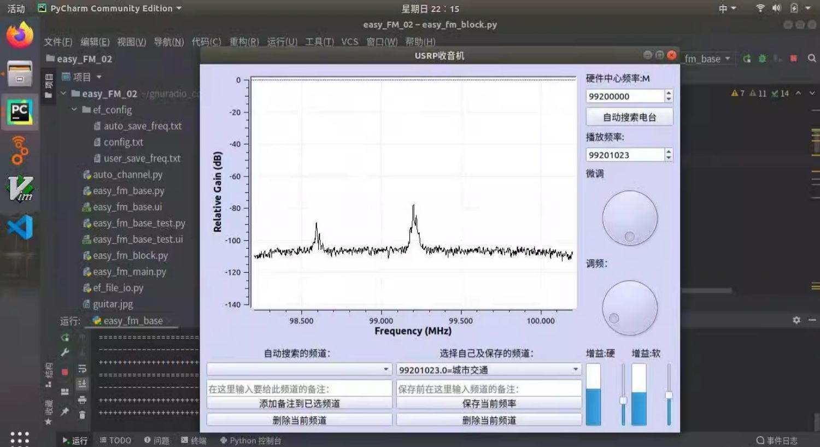Open Vim from the dock
This screenshot has height=447, width=820.
tap(20, 189)
